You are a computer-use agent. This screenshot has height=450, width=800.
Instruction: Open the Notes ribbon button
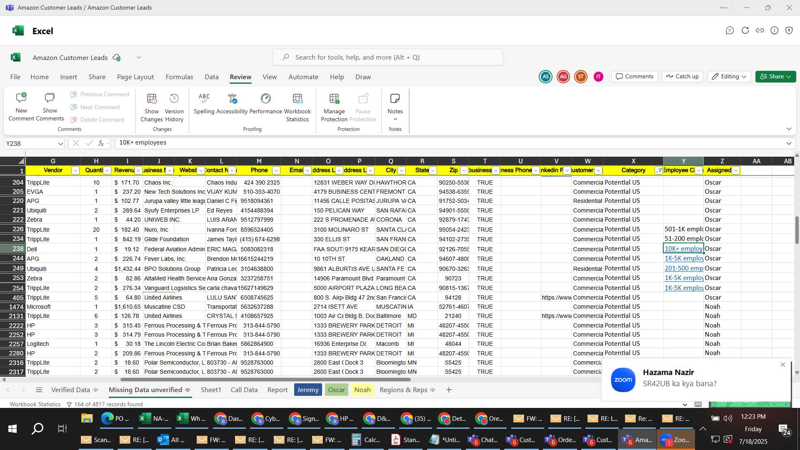395,107
